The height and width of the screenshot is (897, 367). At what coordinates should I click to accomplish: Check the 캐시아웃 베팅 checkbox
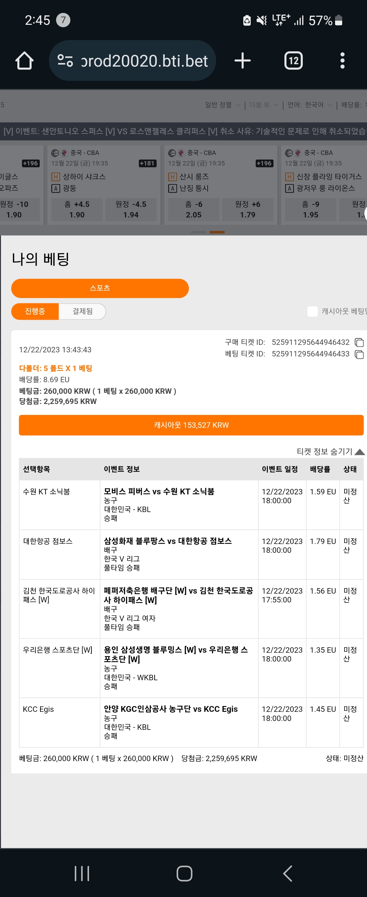click(312, 311)
